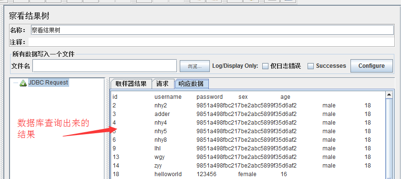Click into the 注释 field
Image resolution: width=401 pixels, height=179 pixels.
pyautogui.click(x=211, y=42)
